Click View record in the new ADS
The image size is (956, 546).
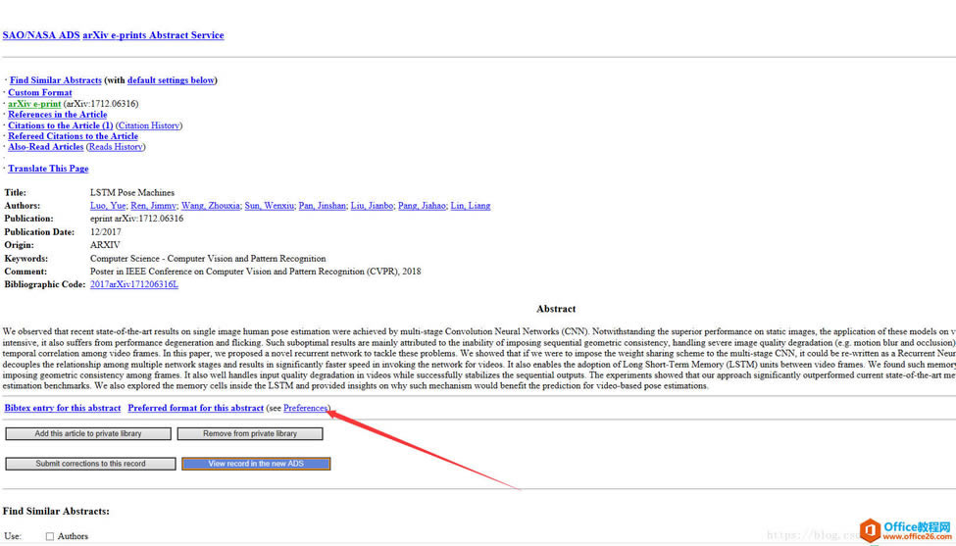(x=256, y=464)
